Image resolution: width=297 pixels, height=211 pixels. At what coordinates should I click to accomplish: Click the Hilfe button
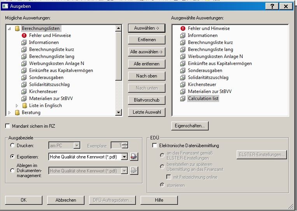tap(159, 200)
